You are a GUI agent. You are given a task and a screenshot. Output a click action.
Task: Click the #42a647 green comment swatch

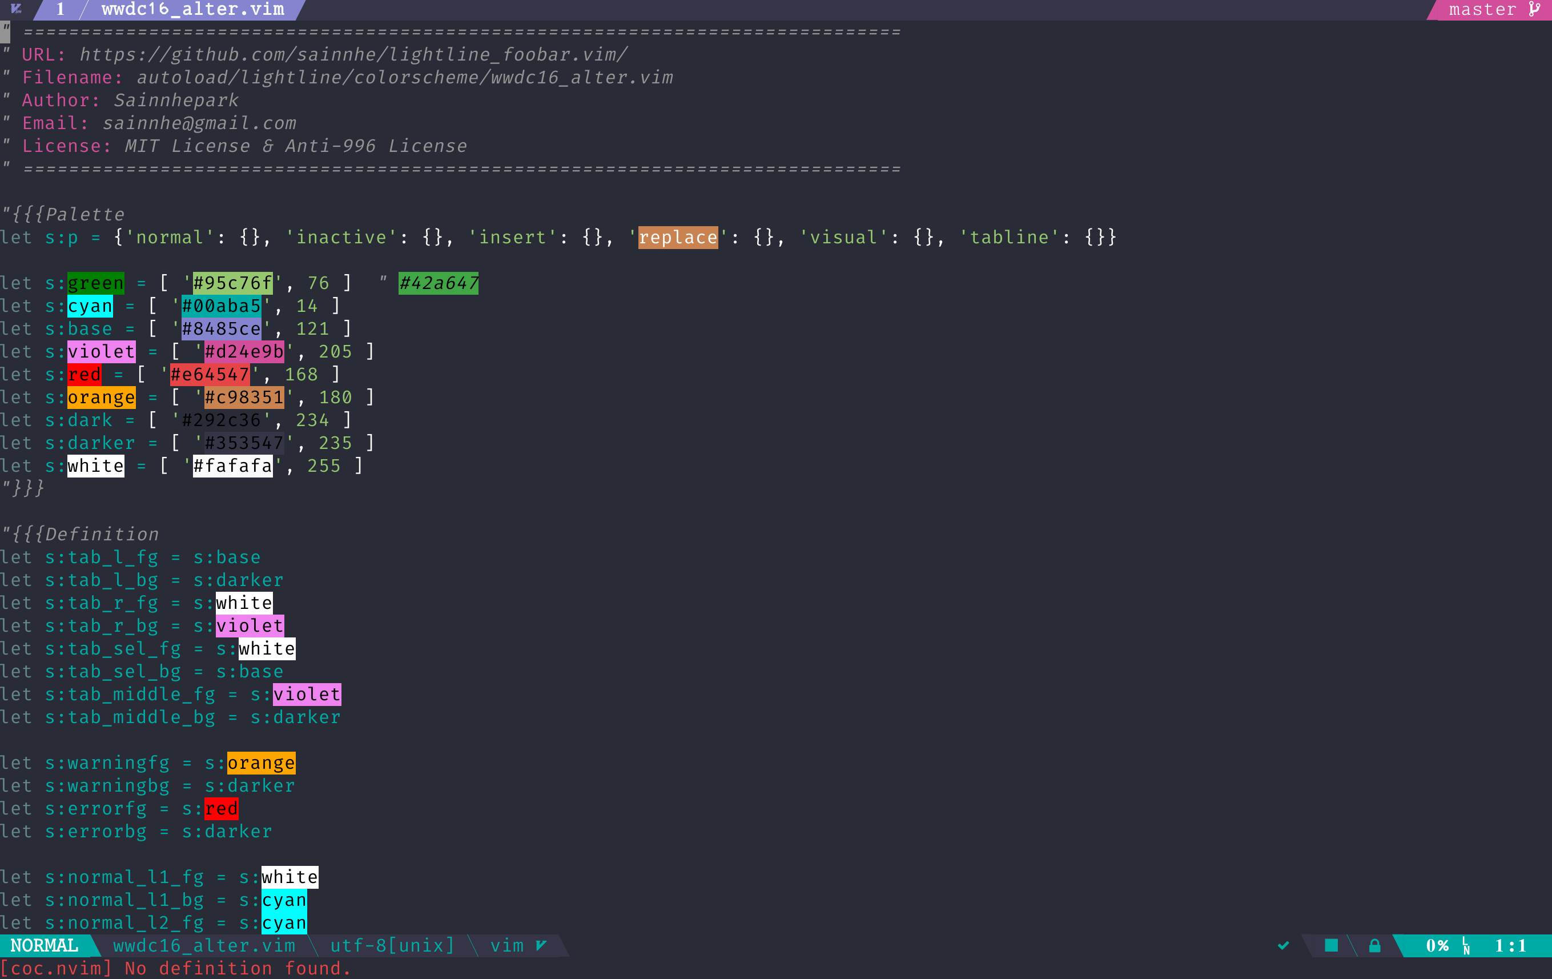click(439, 283)
